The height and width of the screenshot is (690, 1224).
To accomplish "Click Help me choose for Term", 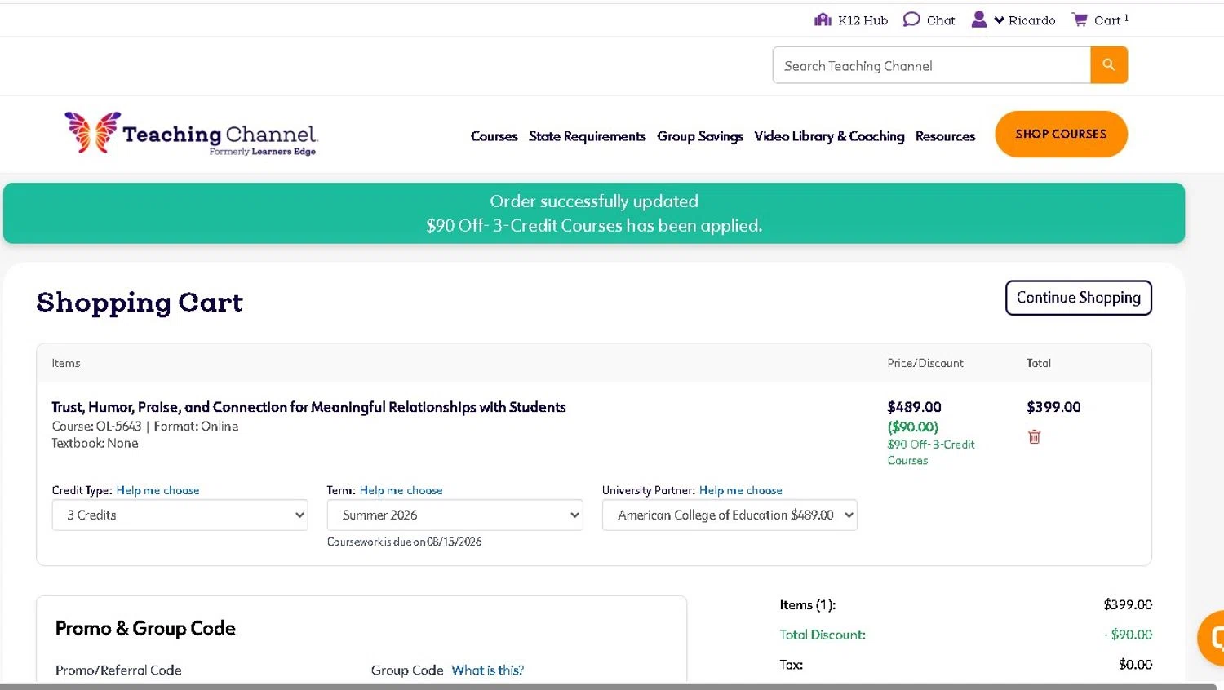I will [x=401, y=490].
